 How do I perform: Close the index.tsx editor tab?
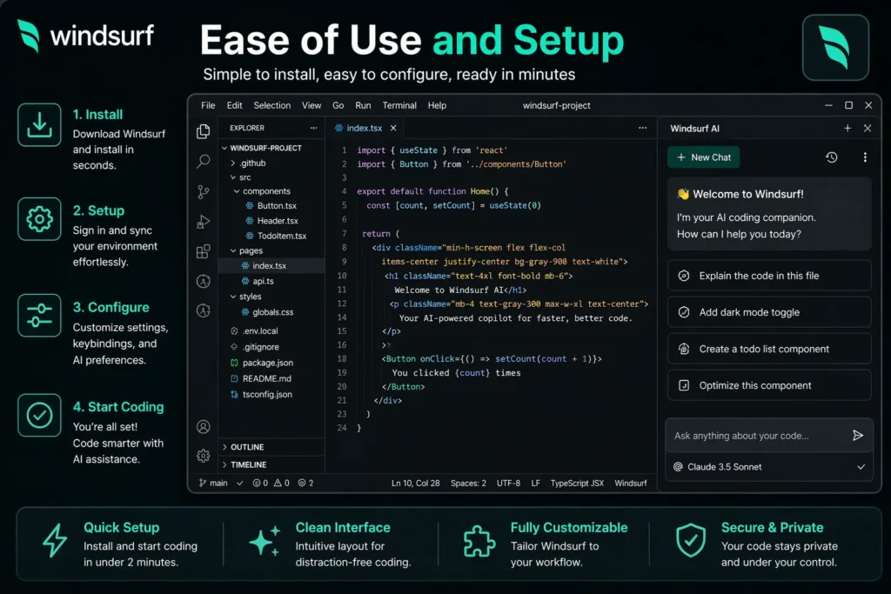pos(393,129)
